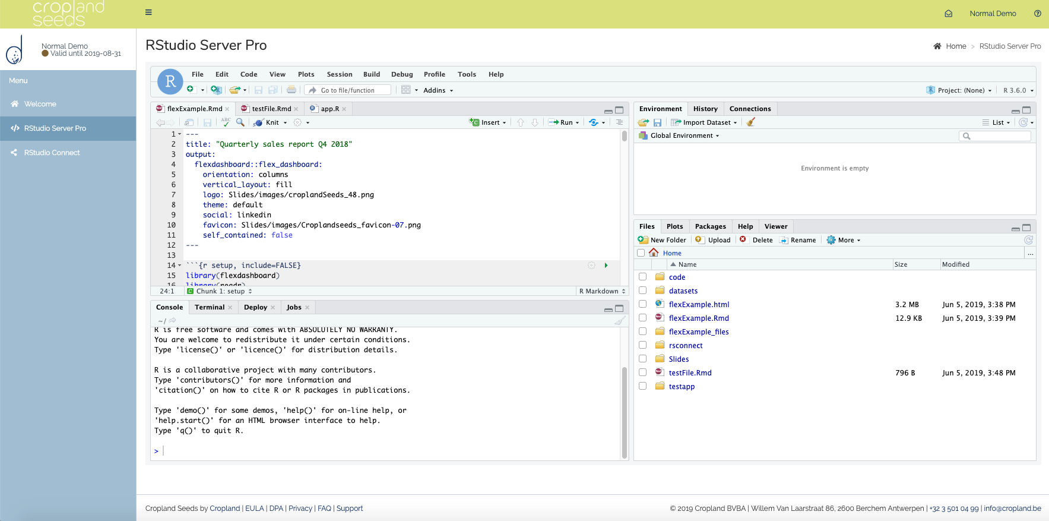1049x521 pixels.
Task: Switch to the Packages tab
Action: click(711, 226)
